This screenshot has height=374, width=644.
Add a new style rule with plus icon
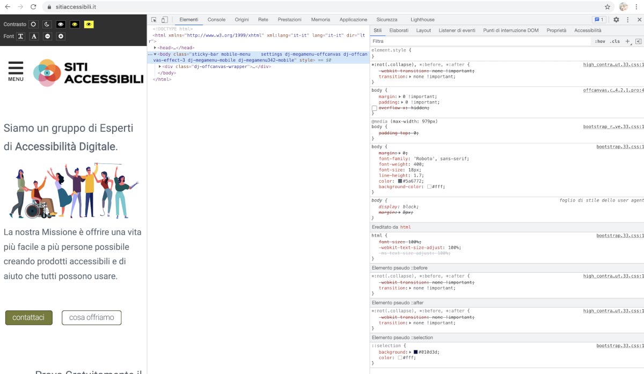628,41
